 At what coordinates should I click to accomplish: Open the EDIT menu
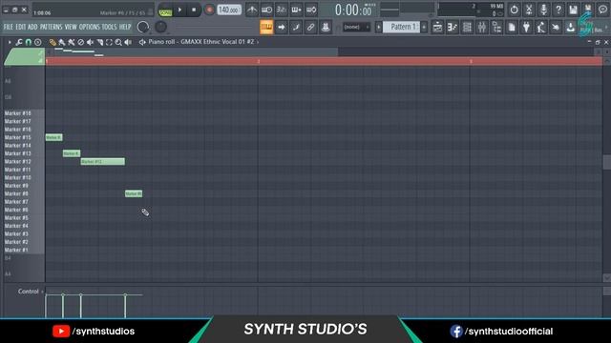(x=21, y=27)
